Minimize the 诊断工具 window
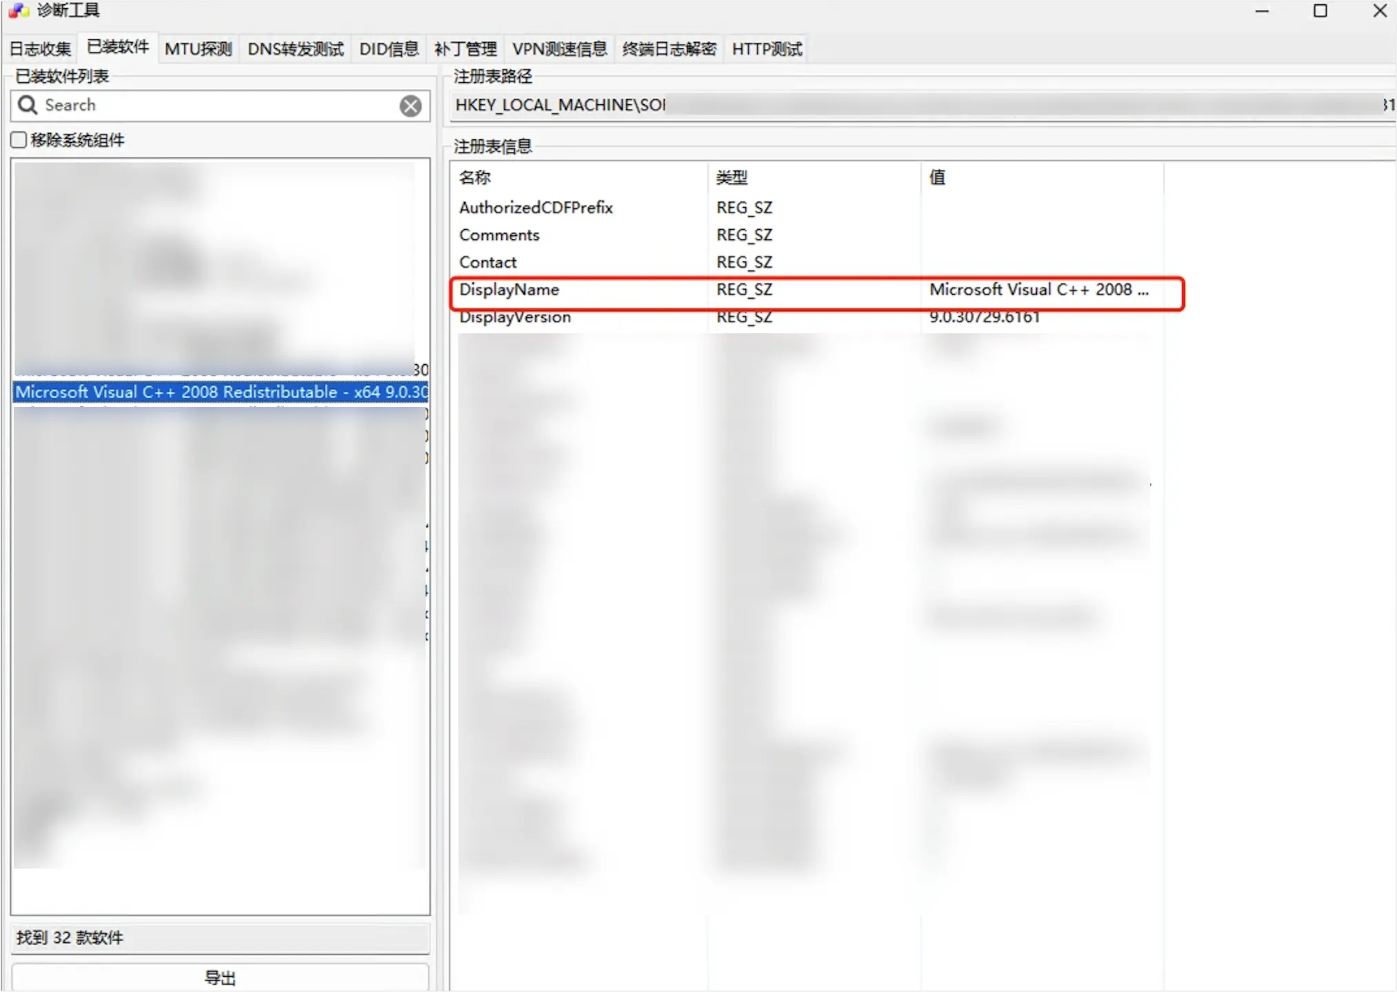 [1262, 11]
